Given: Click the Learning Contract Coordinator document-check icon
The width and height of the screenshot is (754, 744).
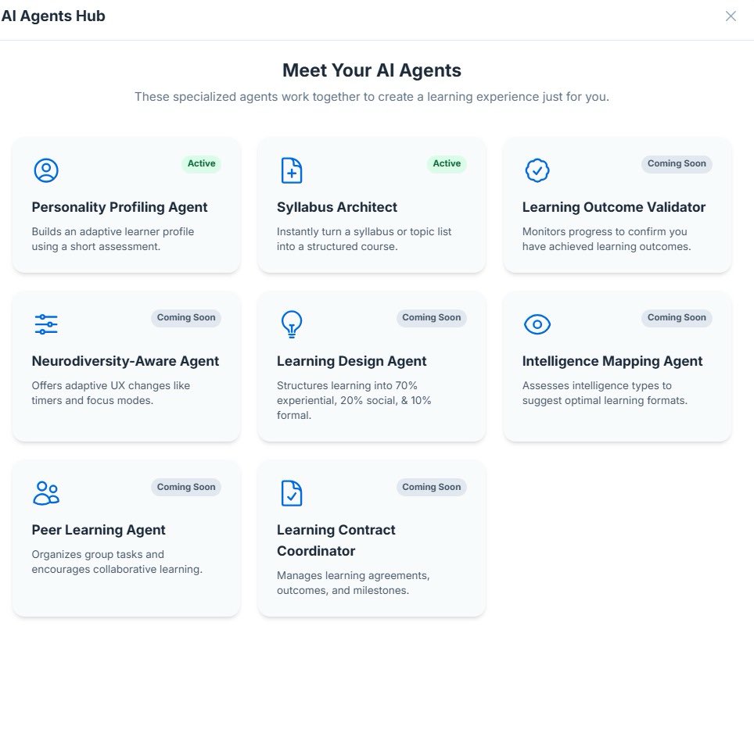Looking at the screenshot, I should point(292,493).
